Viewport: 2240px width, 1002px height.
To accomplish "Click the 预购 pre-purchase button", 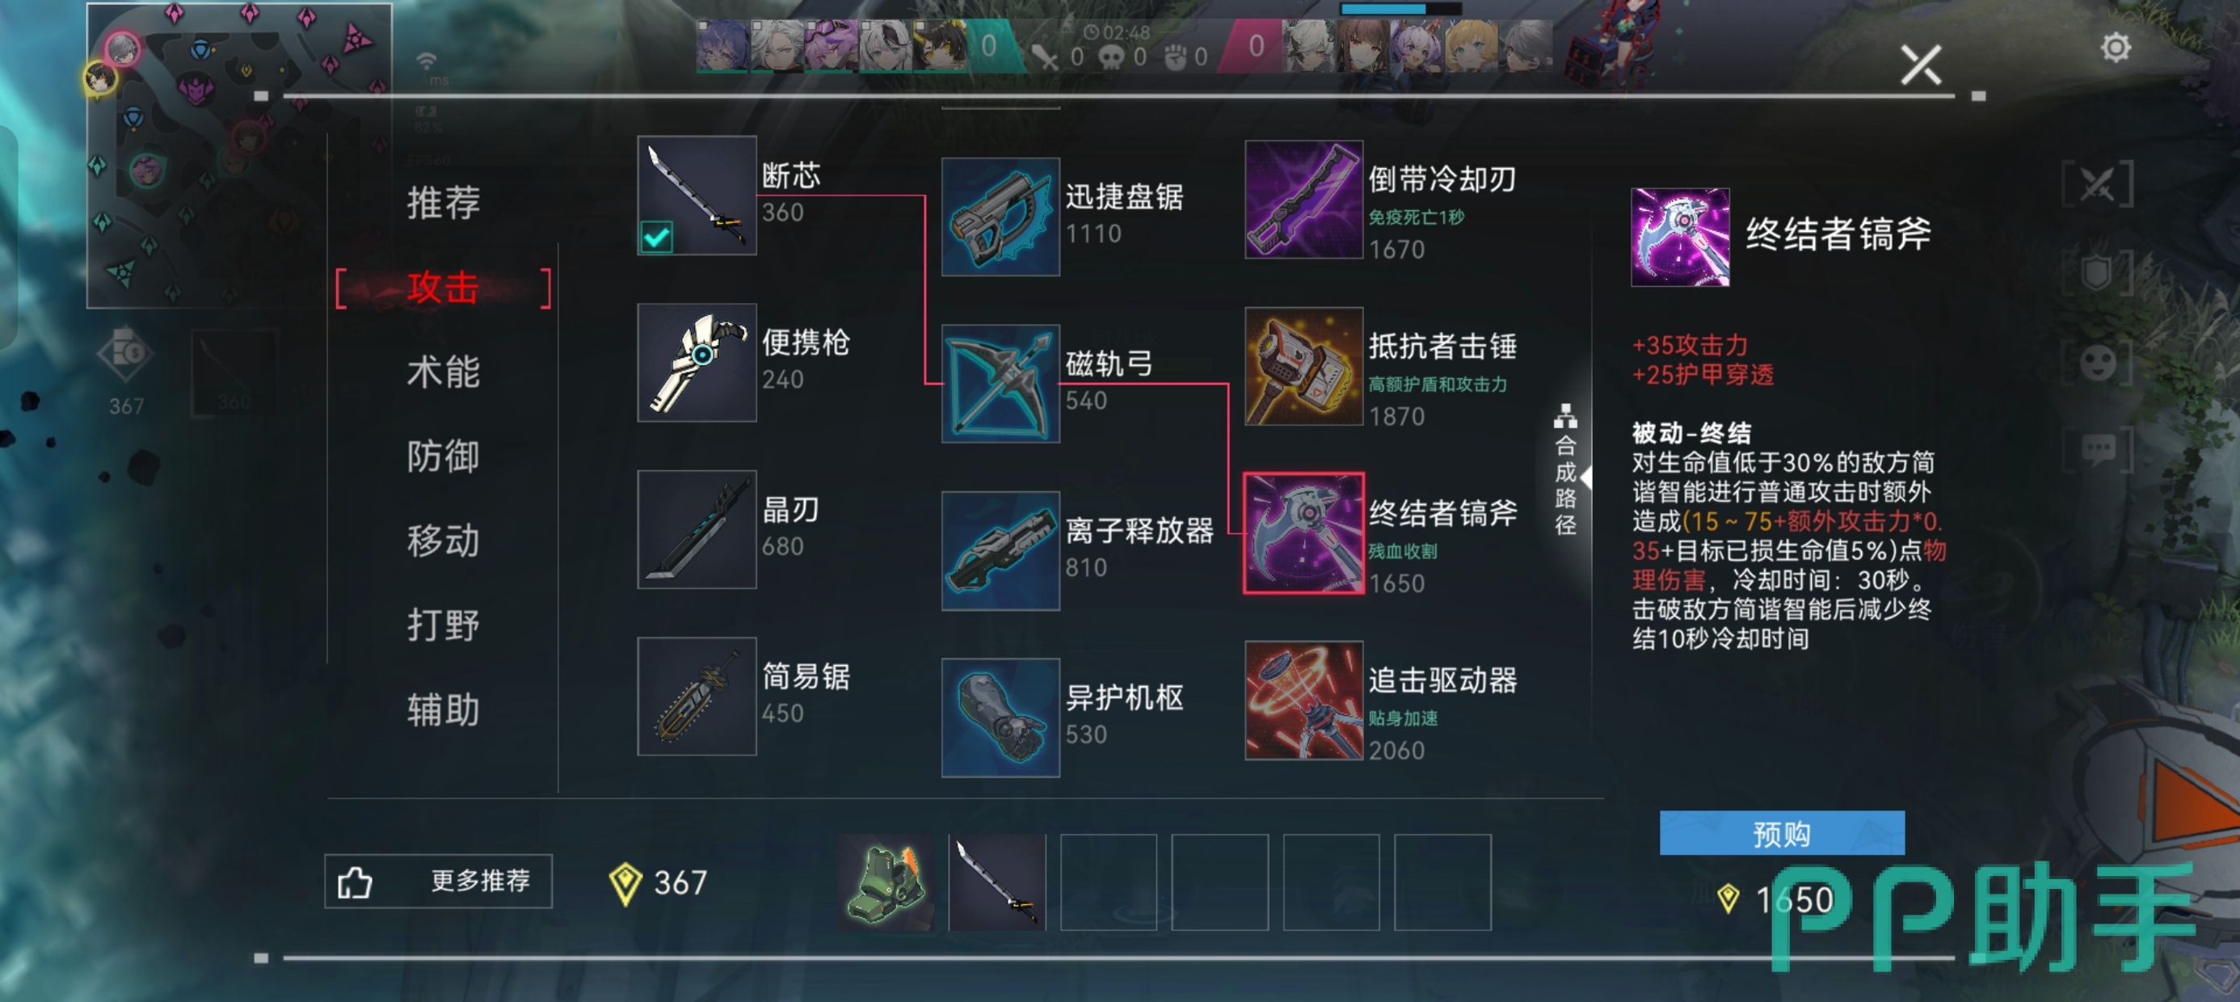I will [x=1782, y=833].
